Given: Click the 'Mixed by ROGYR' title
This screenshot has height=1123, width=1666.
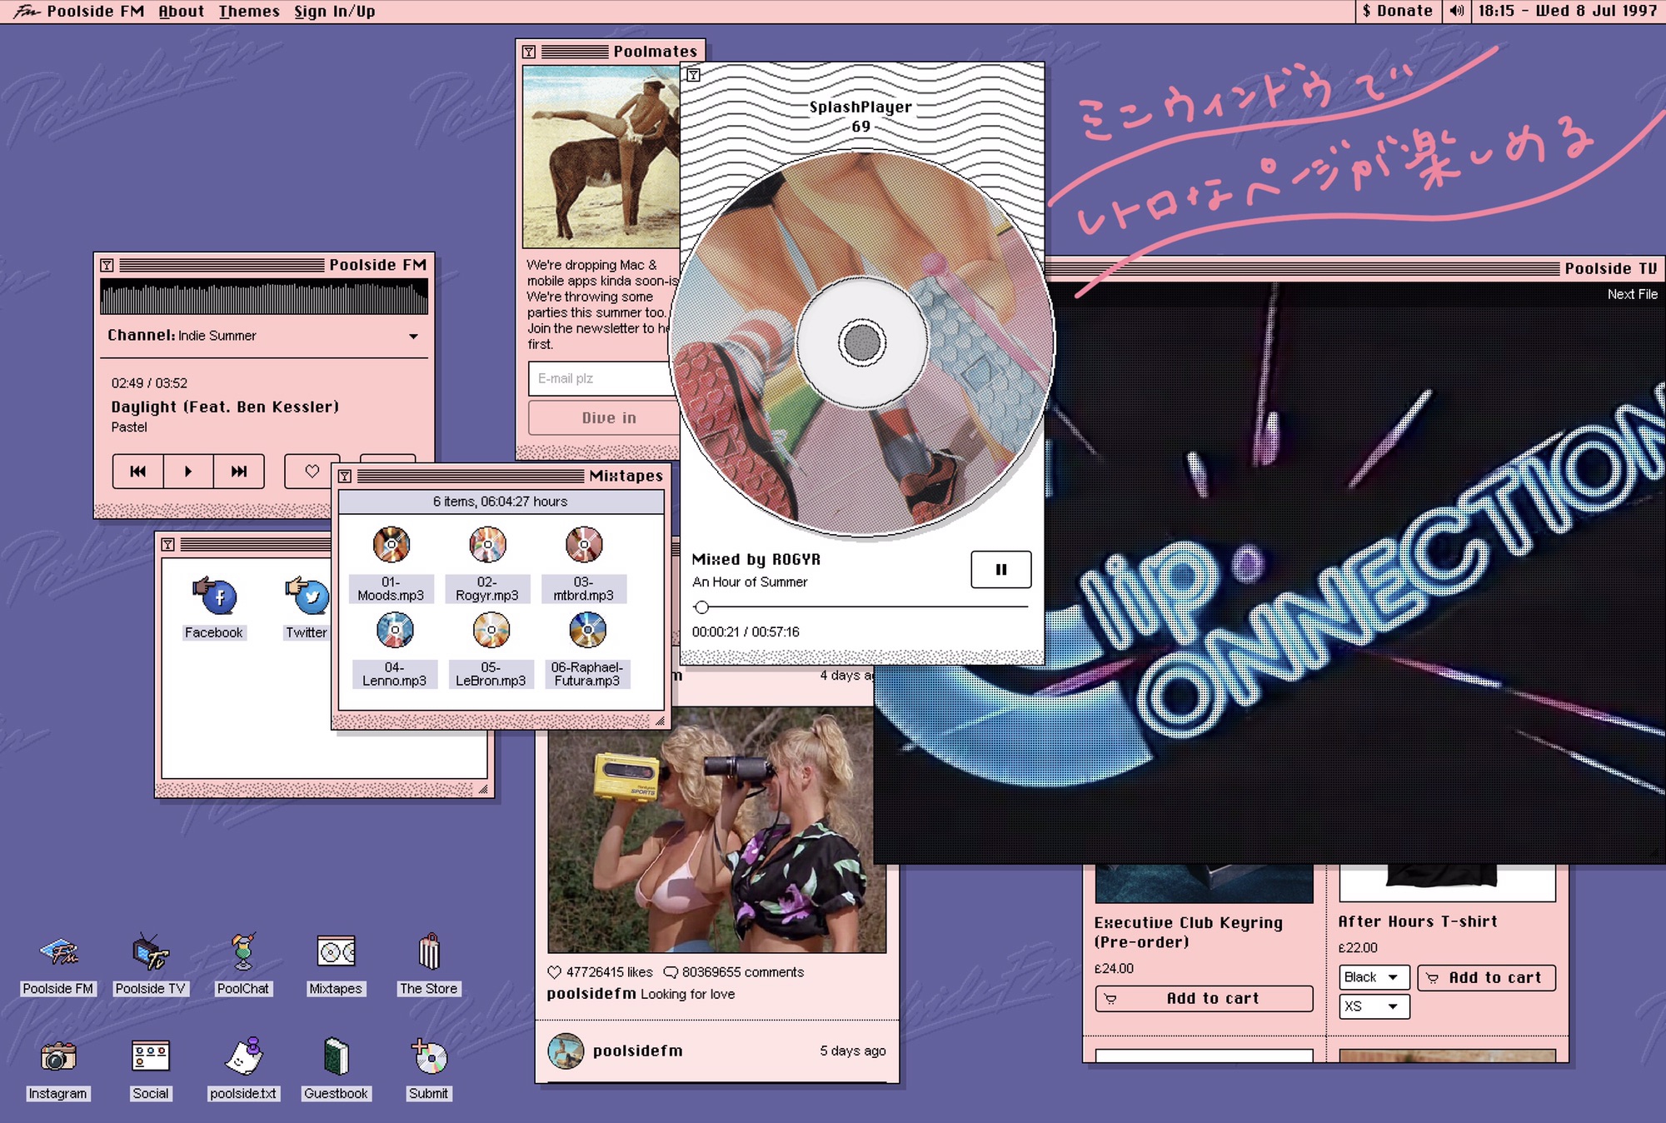Looking at the screenshot, I should point(756,560).
